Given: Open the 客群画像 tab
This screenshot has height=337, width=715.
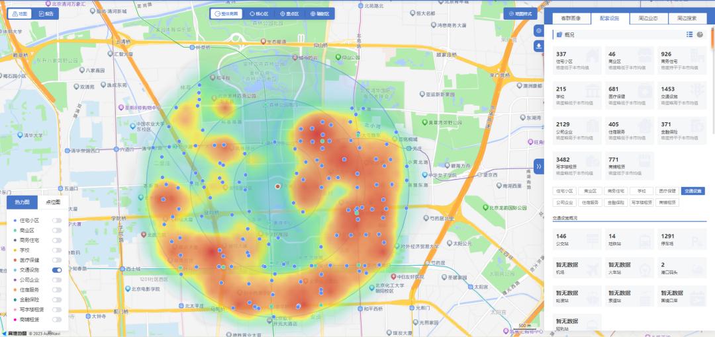Looking at the screenshot, I should pos(571,19).
